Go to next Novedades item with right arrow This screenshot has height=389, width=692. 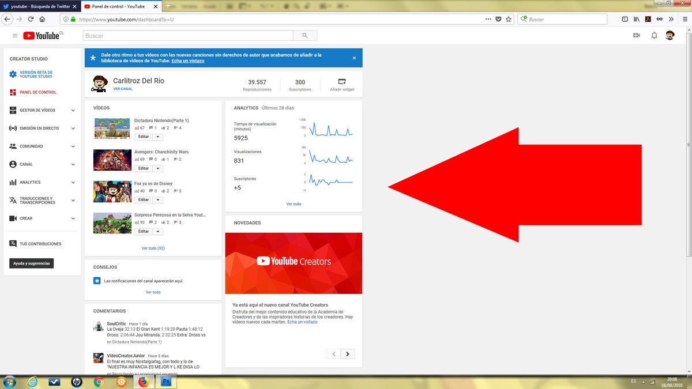tap(348, 354)
